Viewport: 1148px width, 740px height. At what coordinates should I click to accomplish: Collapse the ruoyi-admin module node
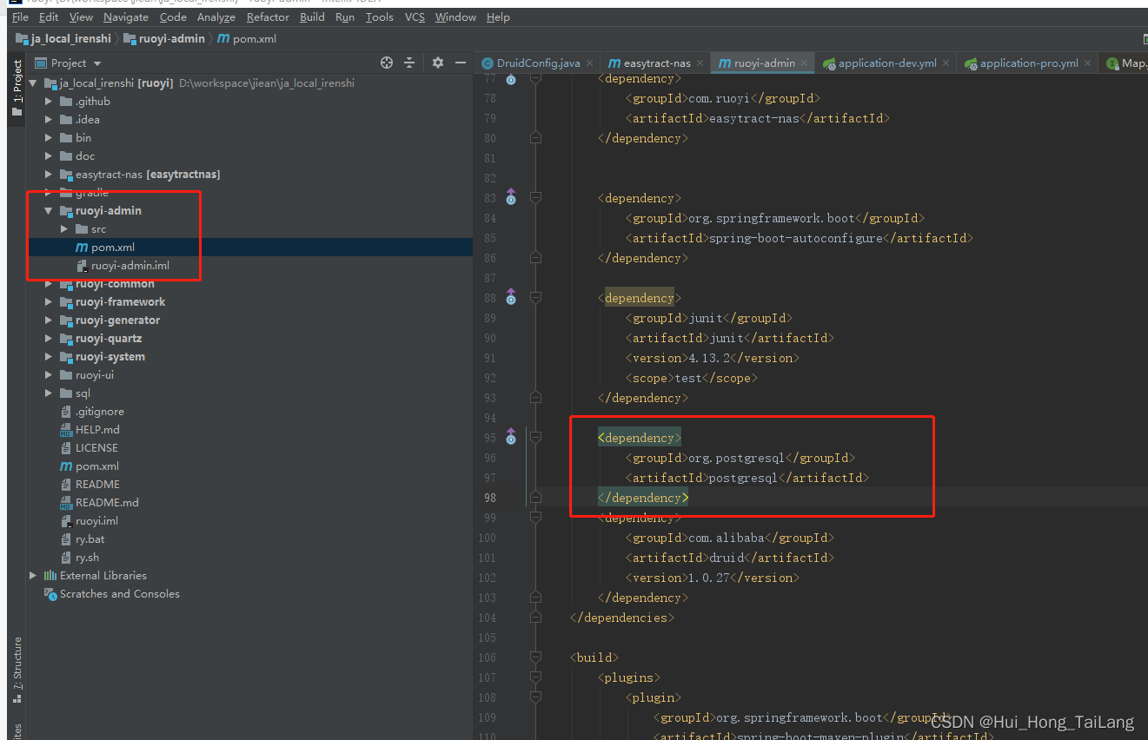pos(50,210)
